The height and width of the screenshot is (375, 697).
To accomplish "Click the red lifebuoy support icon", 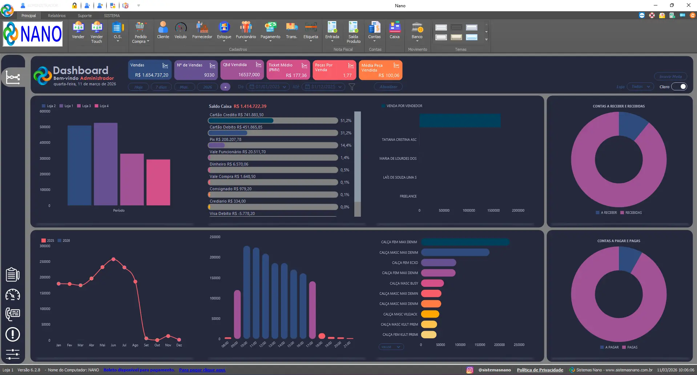I will tap(652, 15).
